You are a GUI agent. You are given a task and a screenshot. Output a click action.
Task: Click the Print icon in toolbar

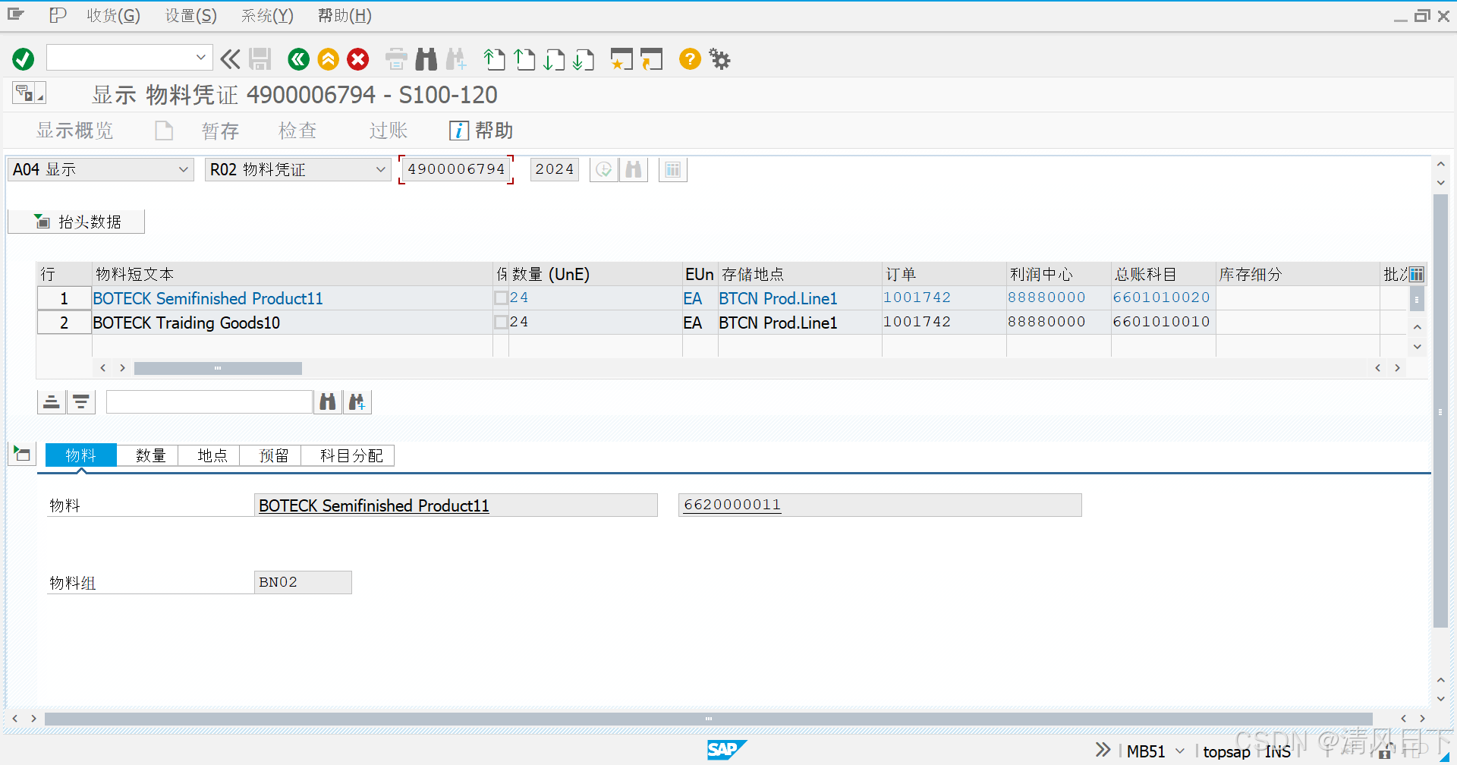(x=396, y=58)
